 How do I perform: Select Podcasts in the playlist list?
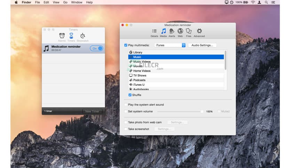point(176,80)
